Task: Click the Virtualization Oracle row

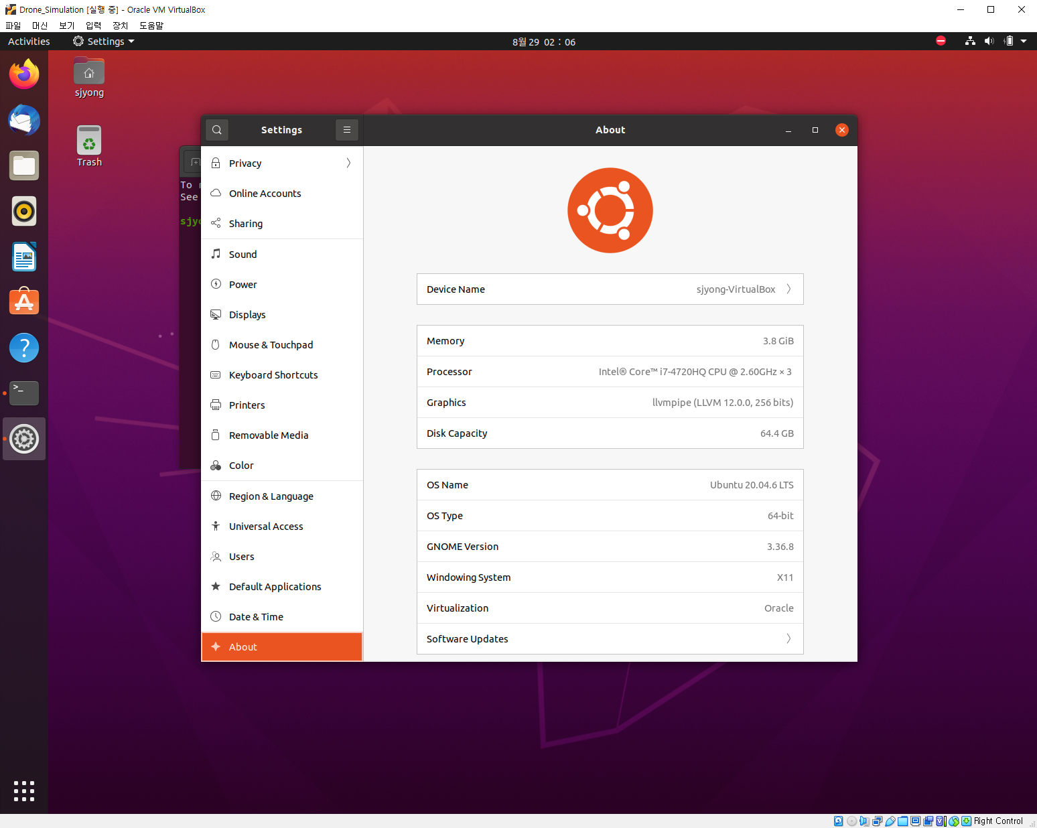Action: 610,608
